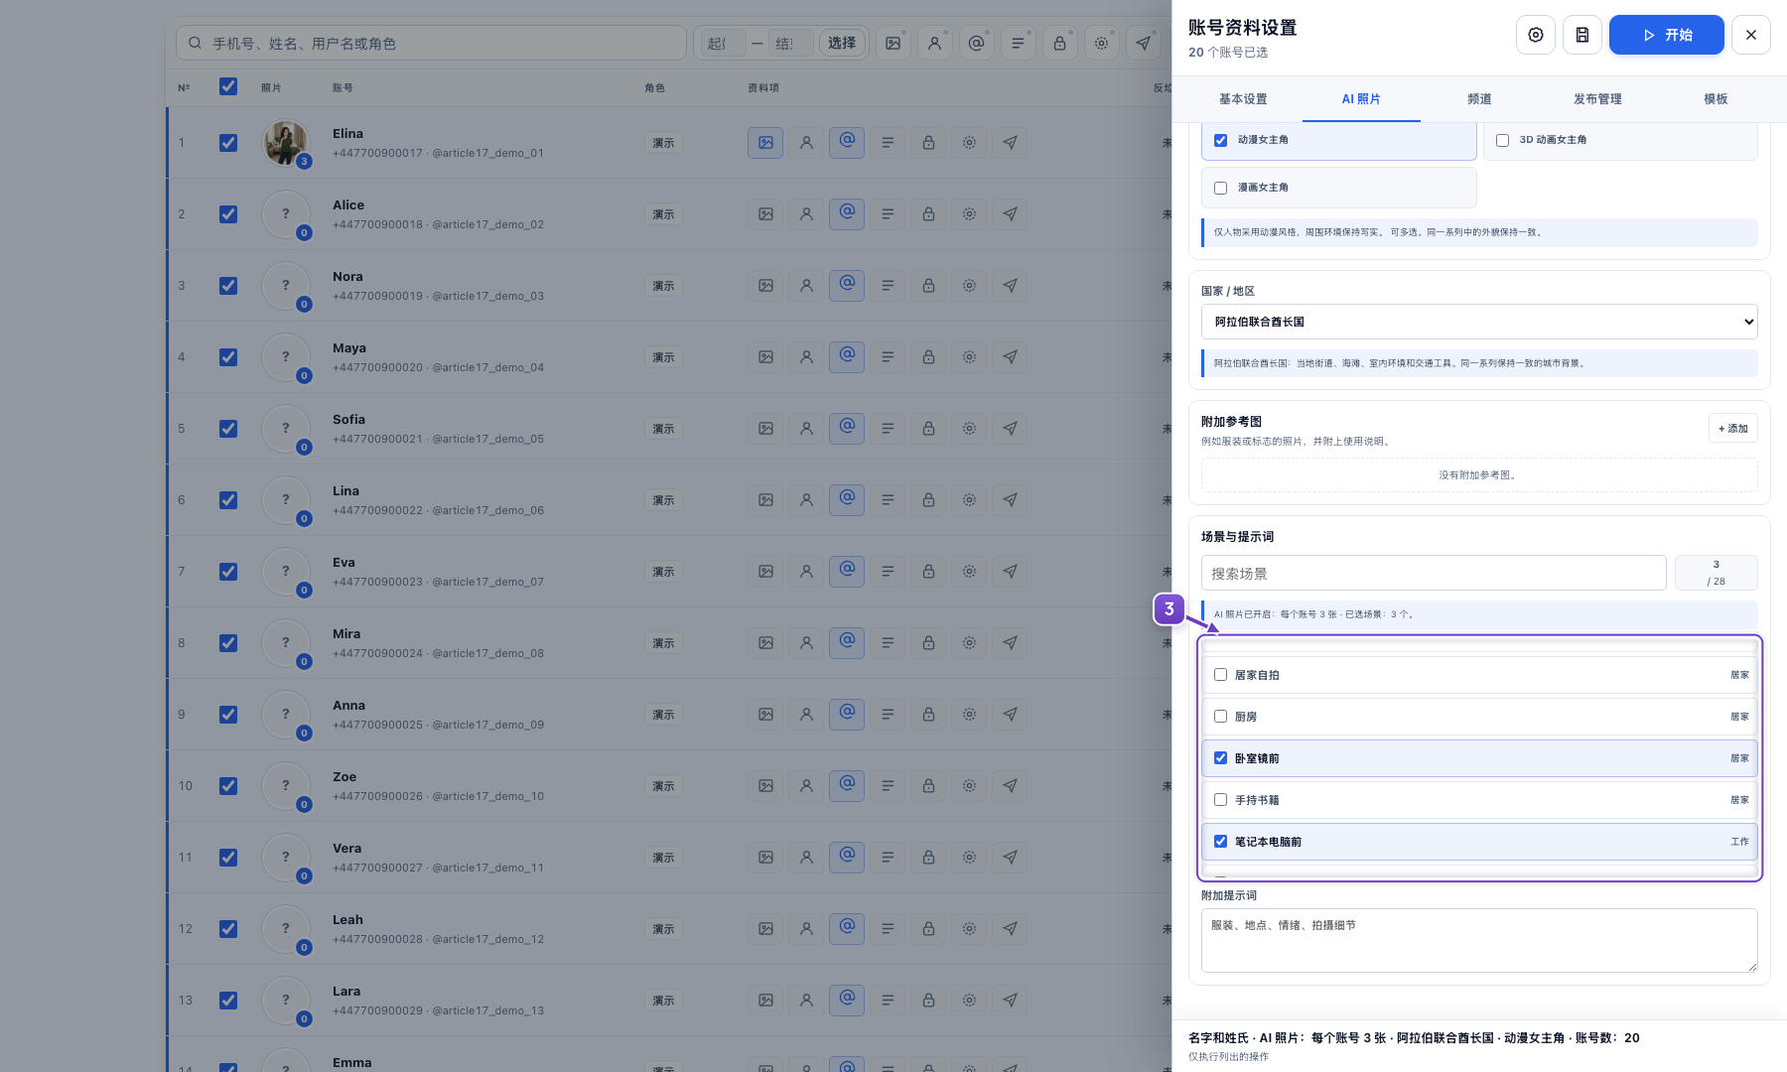Click the 选择 range select button
The image size is (1787, 1072).
click(842, 43)
